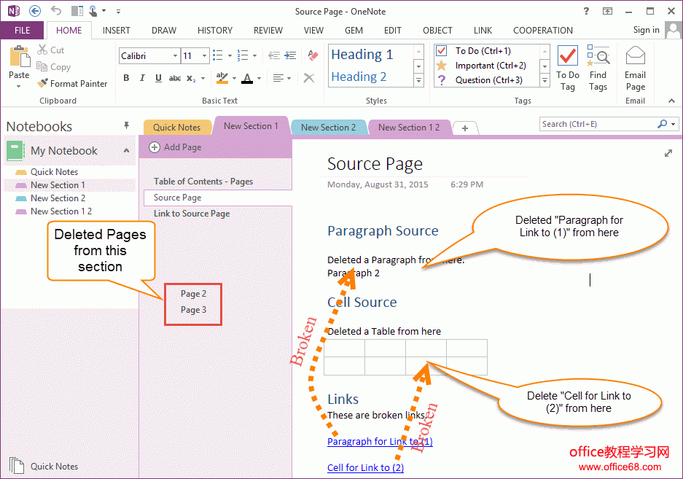683x479 pixels.
Task: Click the Add Page button
Action: click(x=176, y=147)
